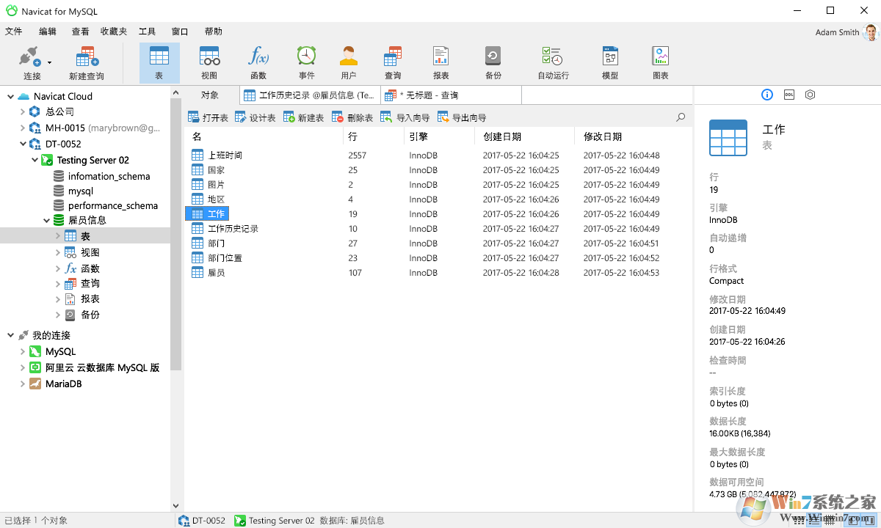Open the 备份 (Backup) section
The image size is (881, 528).
(492, 62)
